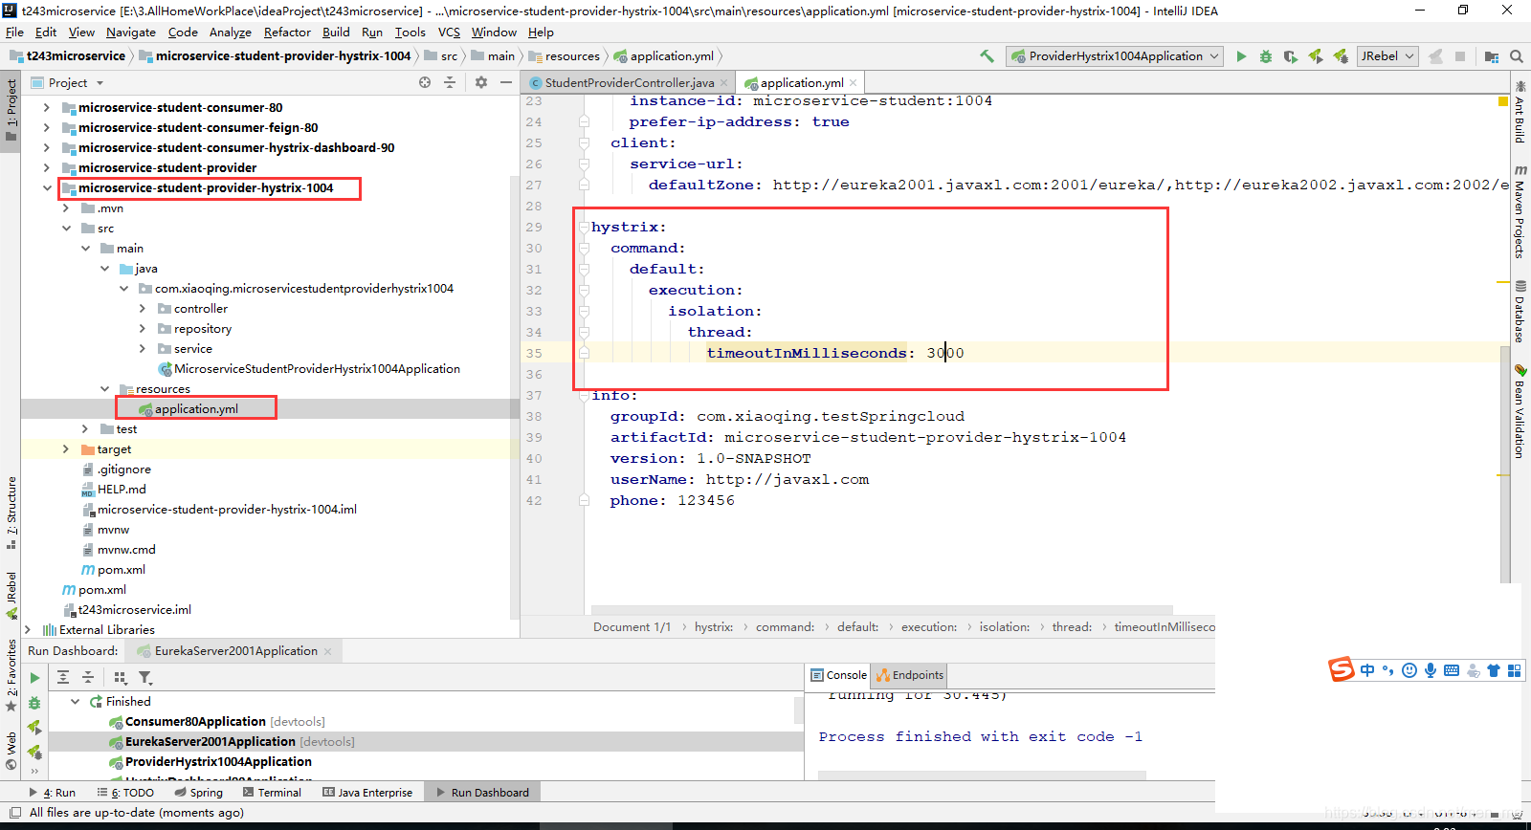Collapse all in Run Dashboard
The image size is (1531, 830).
88,677
